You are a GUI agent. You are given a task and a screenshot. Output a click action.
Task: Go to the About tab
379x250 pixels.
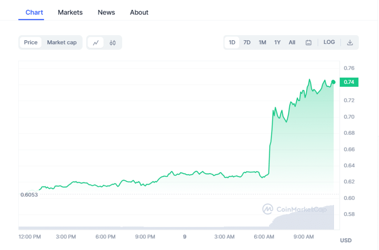click(x=139, y=13)
